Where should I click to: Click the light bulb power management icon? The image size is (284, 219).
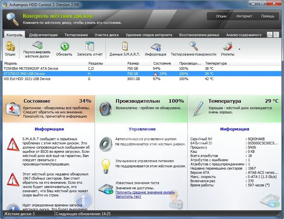(106, 166)
